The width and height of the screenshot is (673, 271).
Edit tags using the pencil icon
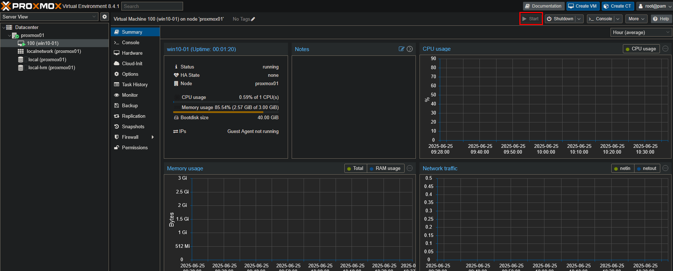(x=253, y=19)
